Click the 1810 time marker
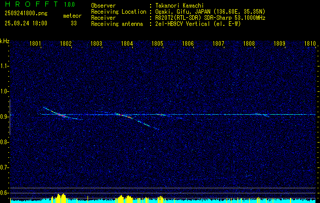 (310, 44)
